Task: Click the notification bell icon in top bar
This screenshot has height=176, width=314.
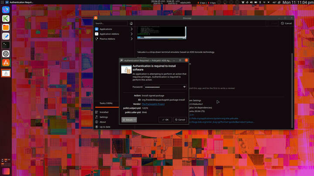Action: pos(243,3)
